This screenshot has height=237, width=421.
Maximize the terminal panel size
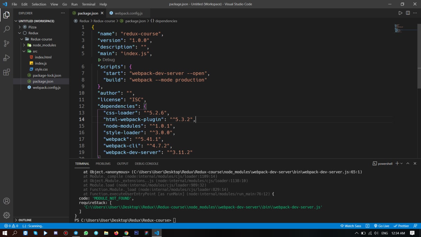tap(408, 163)
